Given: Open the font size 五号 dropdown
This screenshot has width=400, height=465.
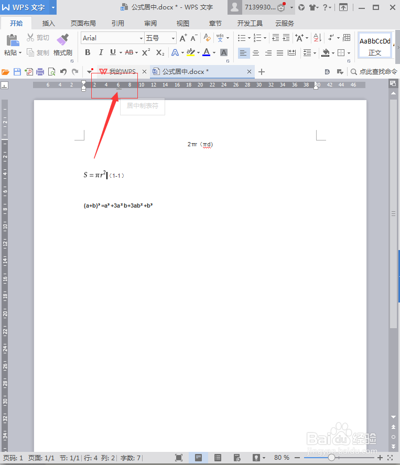Looking at the screenshot, I should pyautogui.click(x=173, y=38).
